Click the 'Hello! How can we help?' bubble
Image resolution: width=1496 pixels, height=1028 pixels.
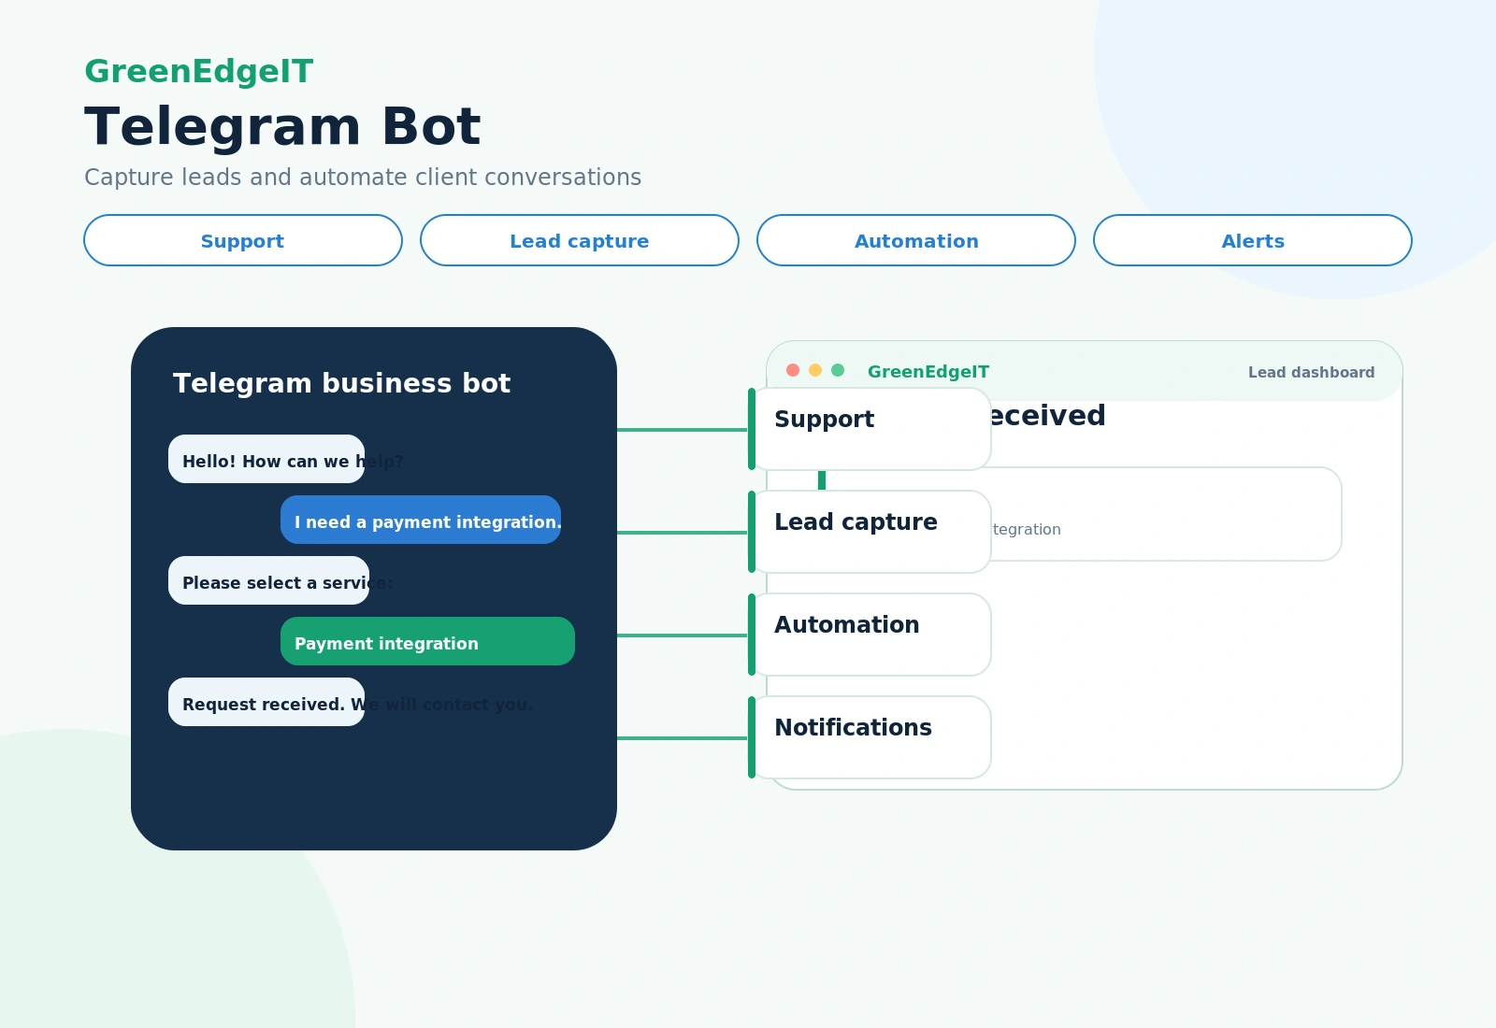266,459
